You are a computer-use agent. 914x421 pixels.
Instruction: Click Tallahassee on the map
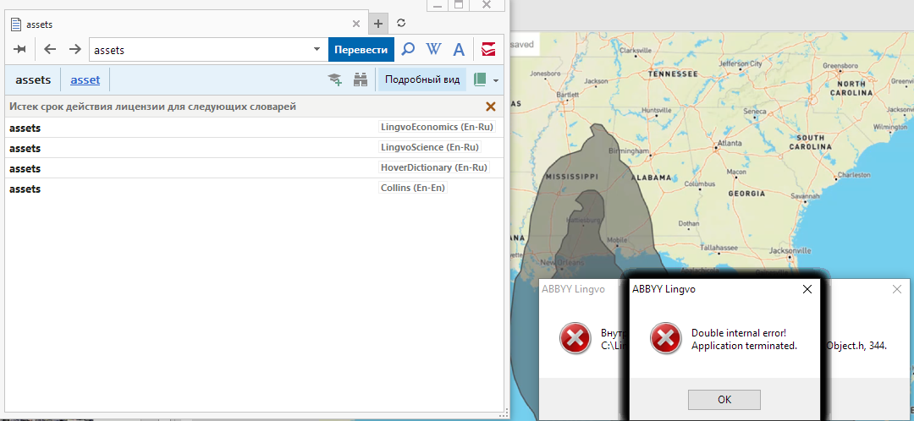click(x=719, y=248)
